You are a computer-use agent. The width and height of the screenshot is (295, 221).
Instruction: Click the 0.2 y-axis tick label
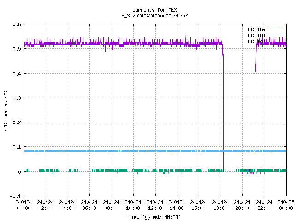(17, 122)
